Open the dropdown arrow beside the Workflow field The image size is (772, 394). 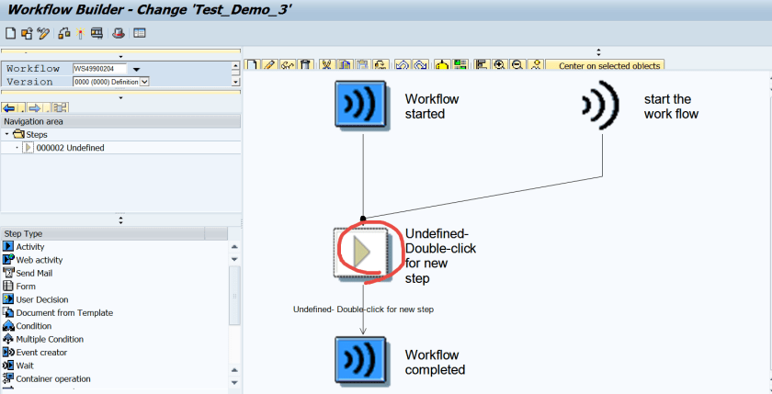point(137,70)
